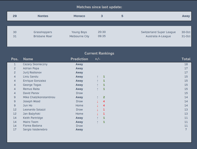The width and height of the screenshot is (197, 149).
Task: Select player 'George Togas'
Action: pyautogui.click(x=32, y=85)
